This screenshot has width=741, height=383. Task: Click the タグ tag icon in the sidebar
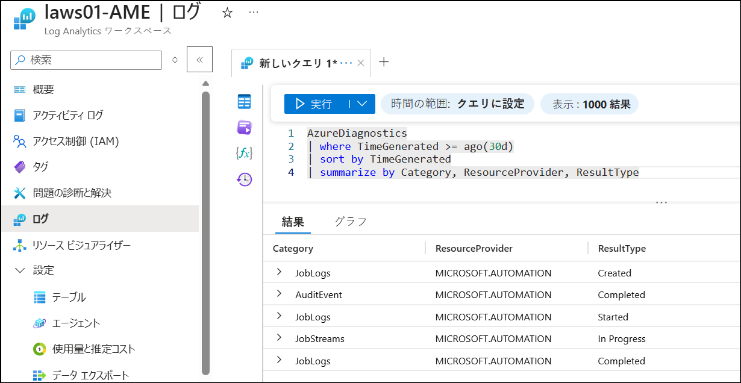pos(20,167)
